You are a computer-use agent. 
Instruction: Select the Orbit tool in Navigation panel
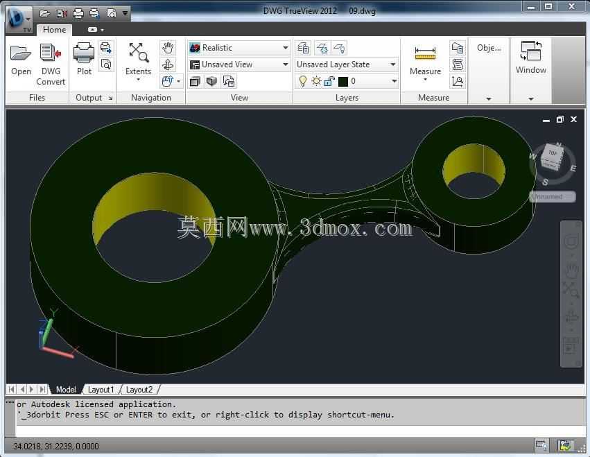coord(168,64)
